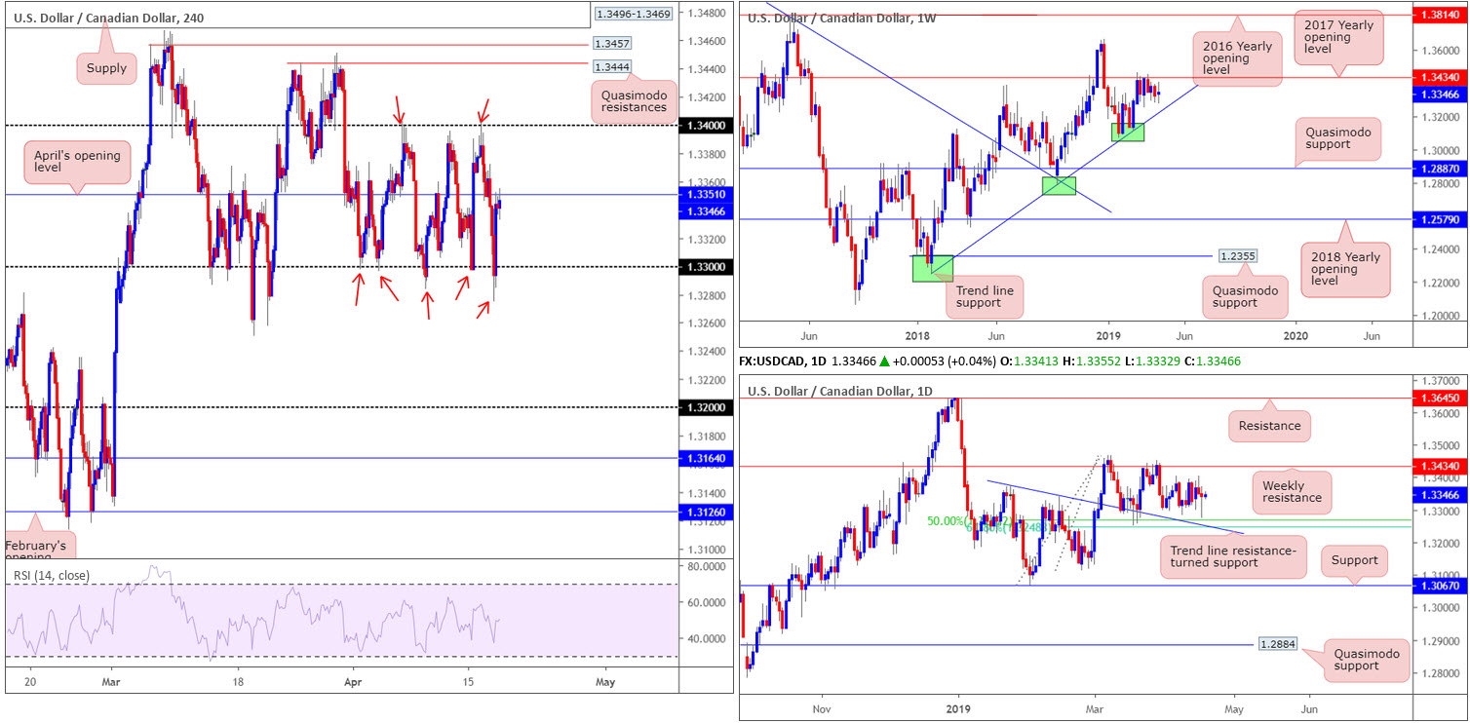The height and width of the screenshot is (723, 1470).
Task: Click the May date on 240 chart time axis
Action: coord(605,682)
